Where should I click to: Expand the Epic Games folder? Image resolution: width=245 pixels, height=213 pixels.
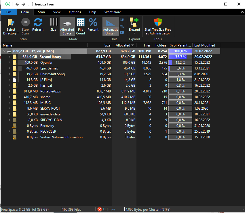click(9, 68)
